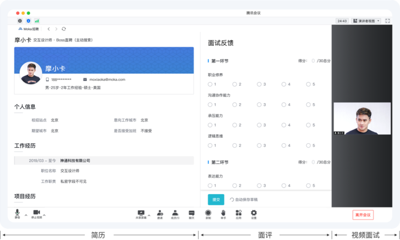The image size is (400, 240).
Task: Click the 离开会议 leave meeting button
Action: tap(363, 215)
